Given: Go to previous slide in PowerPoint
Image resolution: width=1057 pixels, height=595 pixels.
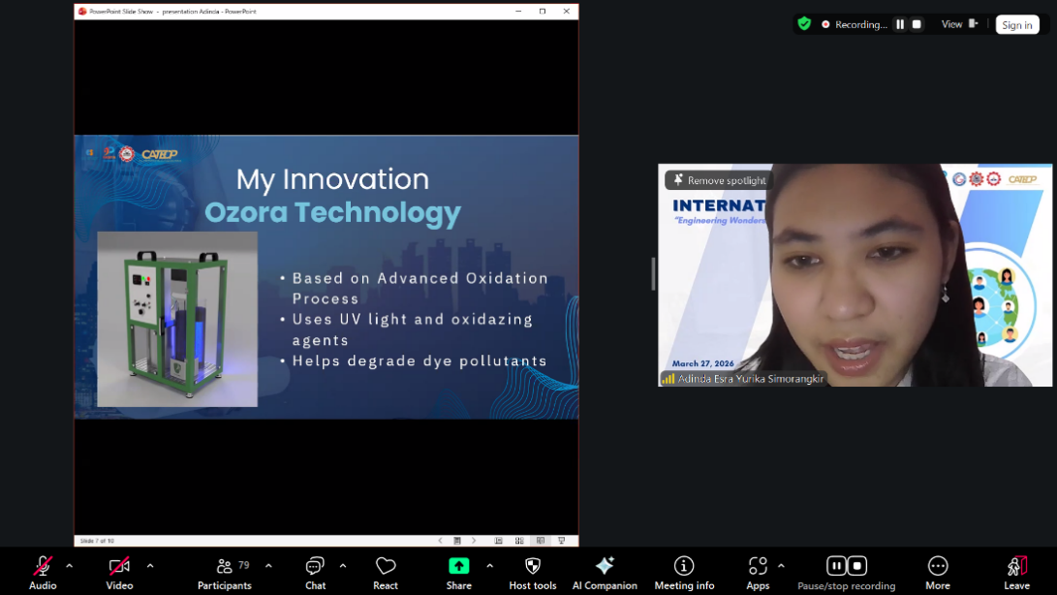Looking at the screenshot, I should pyautogui.click(x=440, y=541).
